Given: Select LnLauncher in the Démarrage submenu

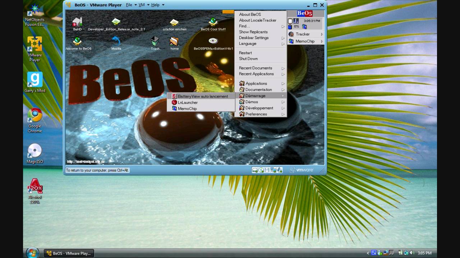Looking at the screenshot, I should click(x=201, y=102).
